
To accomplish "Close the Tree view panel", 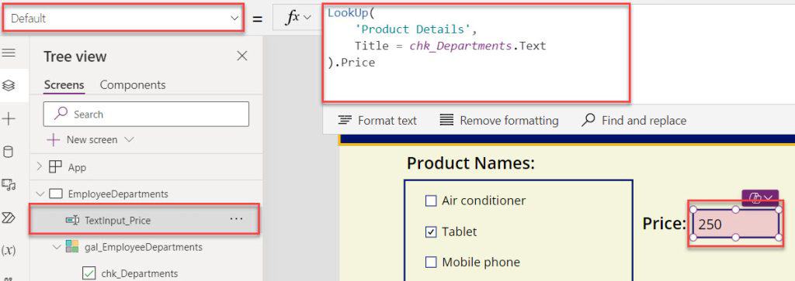I will point(242,56).
